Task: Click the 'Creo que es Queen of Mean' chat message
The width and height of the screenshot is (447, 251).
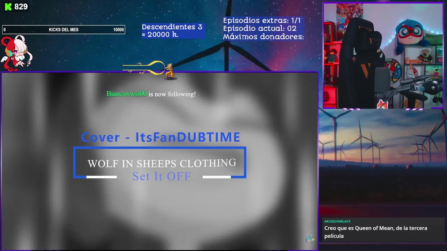Action: coord(376,232)
